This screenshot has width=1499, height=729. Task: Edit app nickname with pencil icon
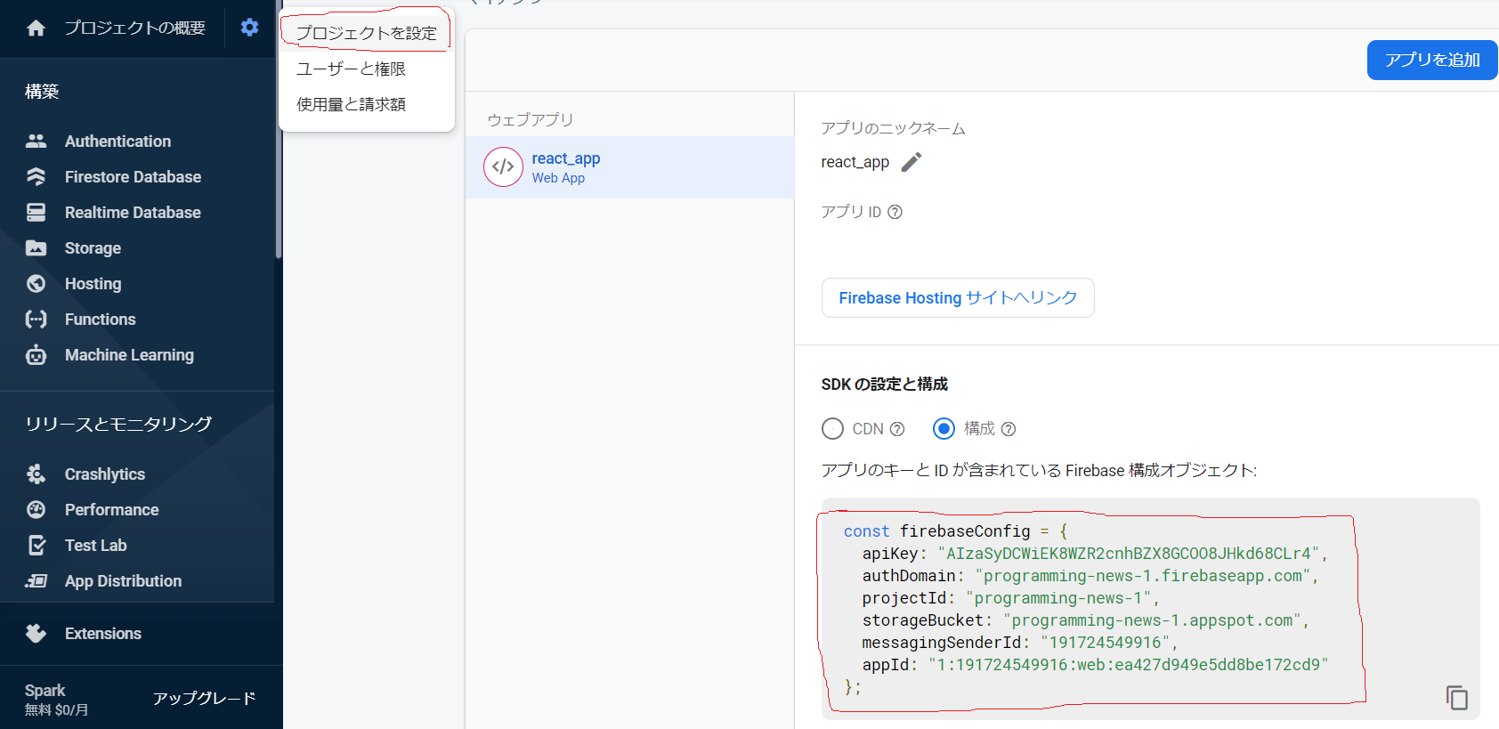pos(911,162)
